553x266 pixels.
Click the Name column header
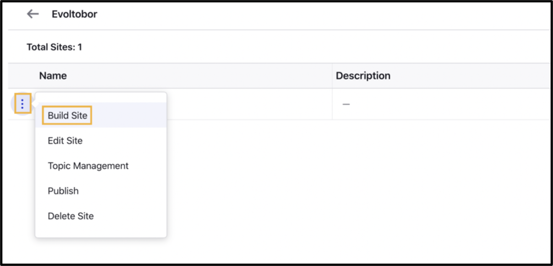coord(53,76)
